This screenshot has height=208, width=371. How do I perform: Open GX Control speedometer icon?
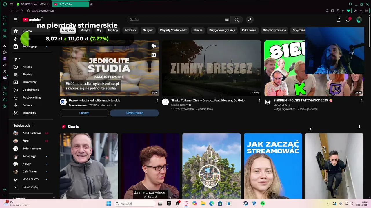pyautogui.click(x=5, y=17)
